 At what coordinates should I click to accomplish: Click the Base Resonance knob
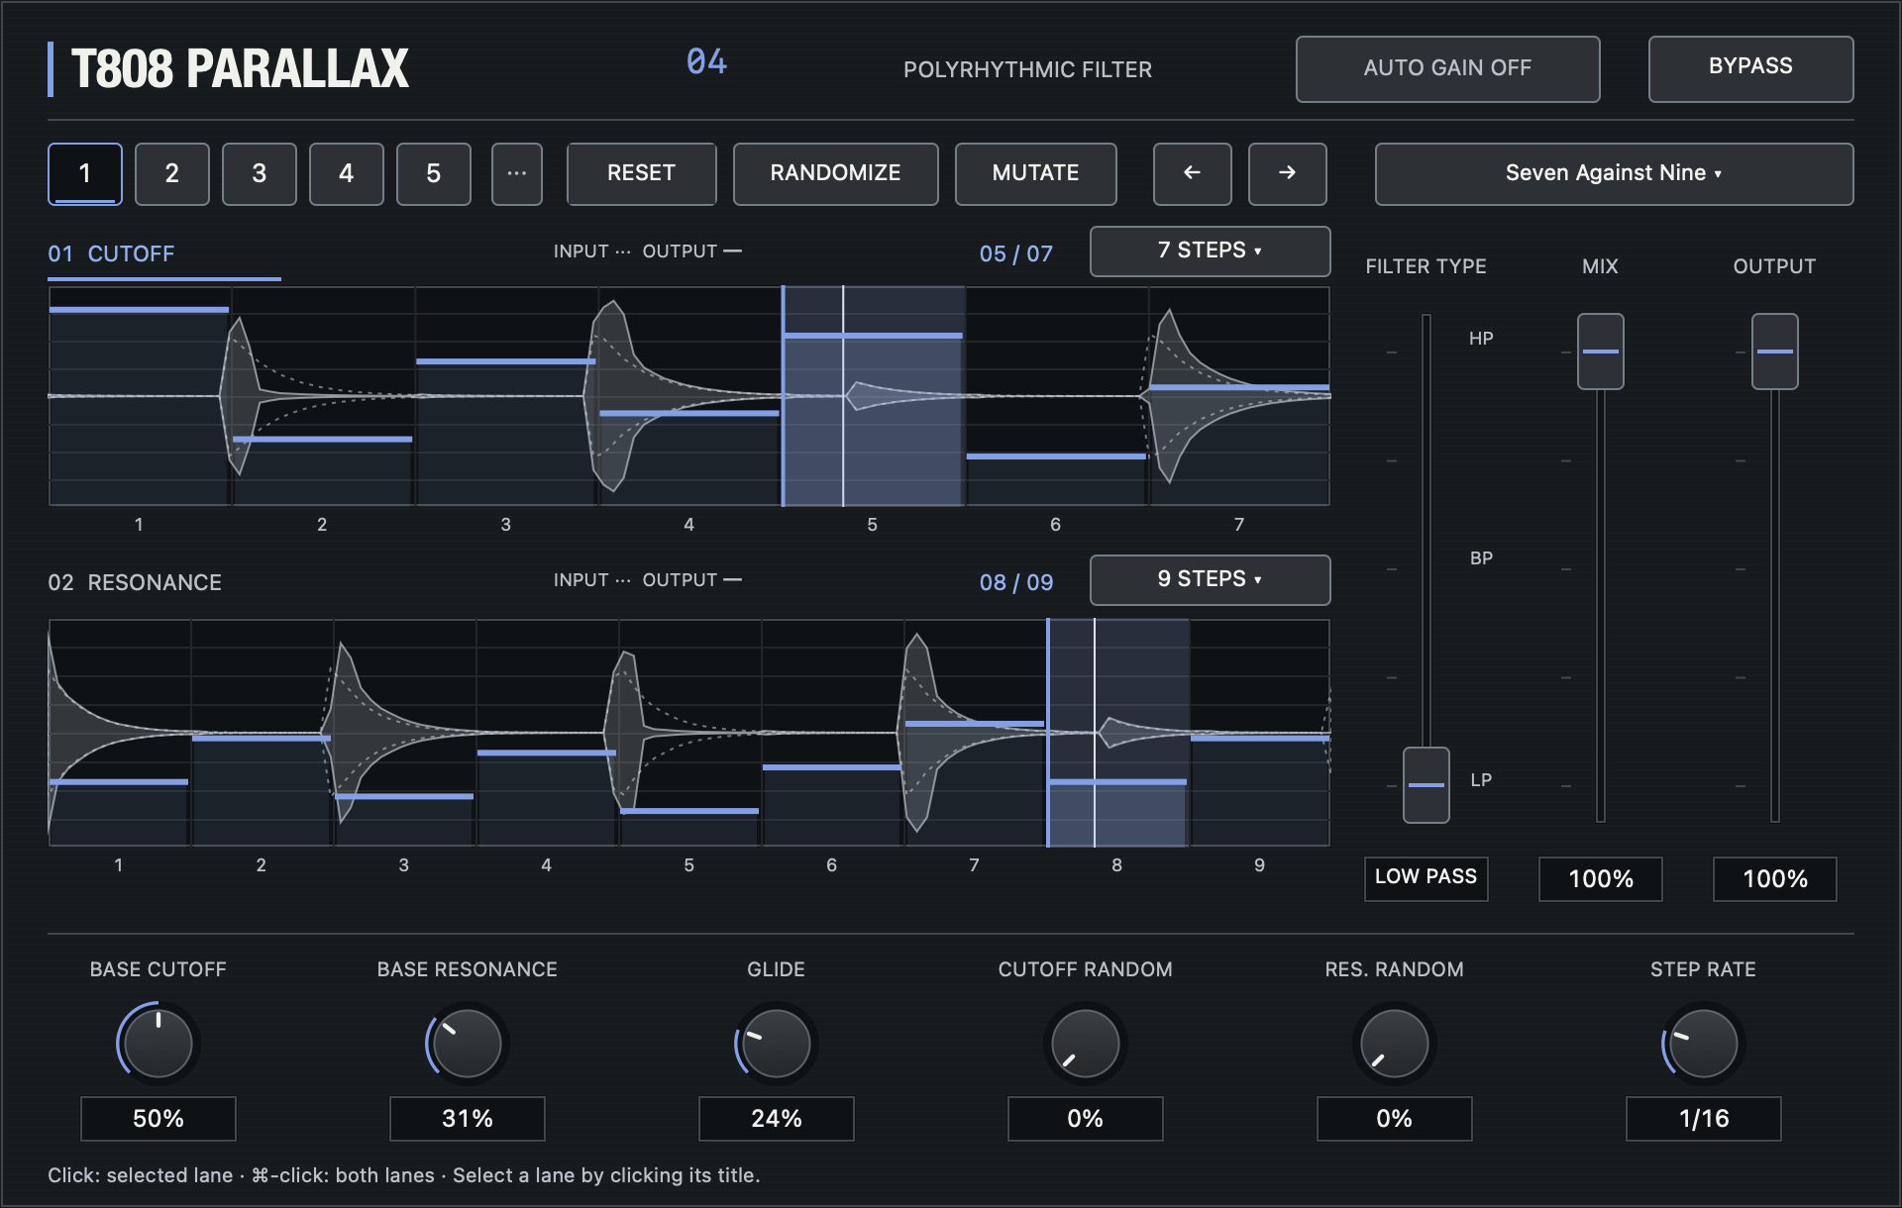point(468,1044)
